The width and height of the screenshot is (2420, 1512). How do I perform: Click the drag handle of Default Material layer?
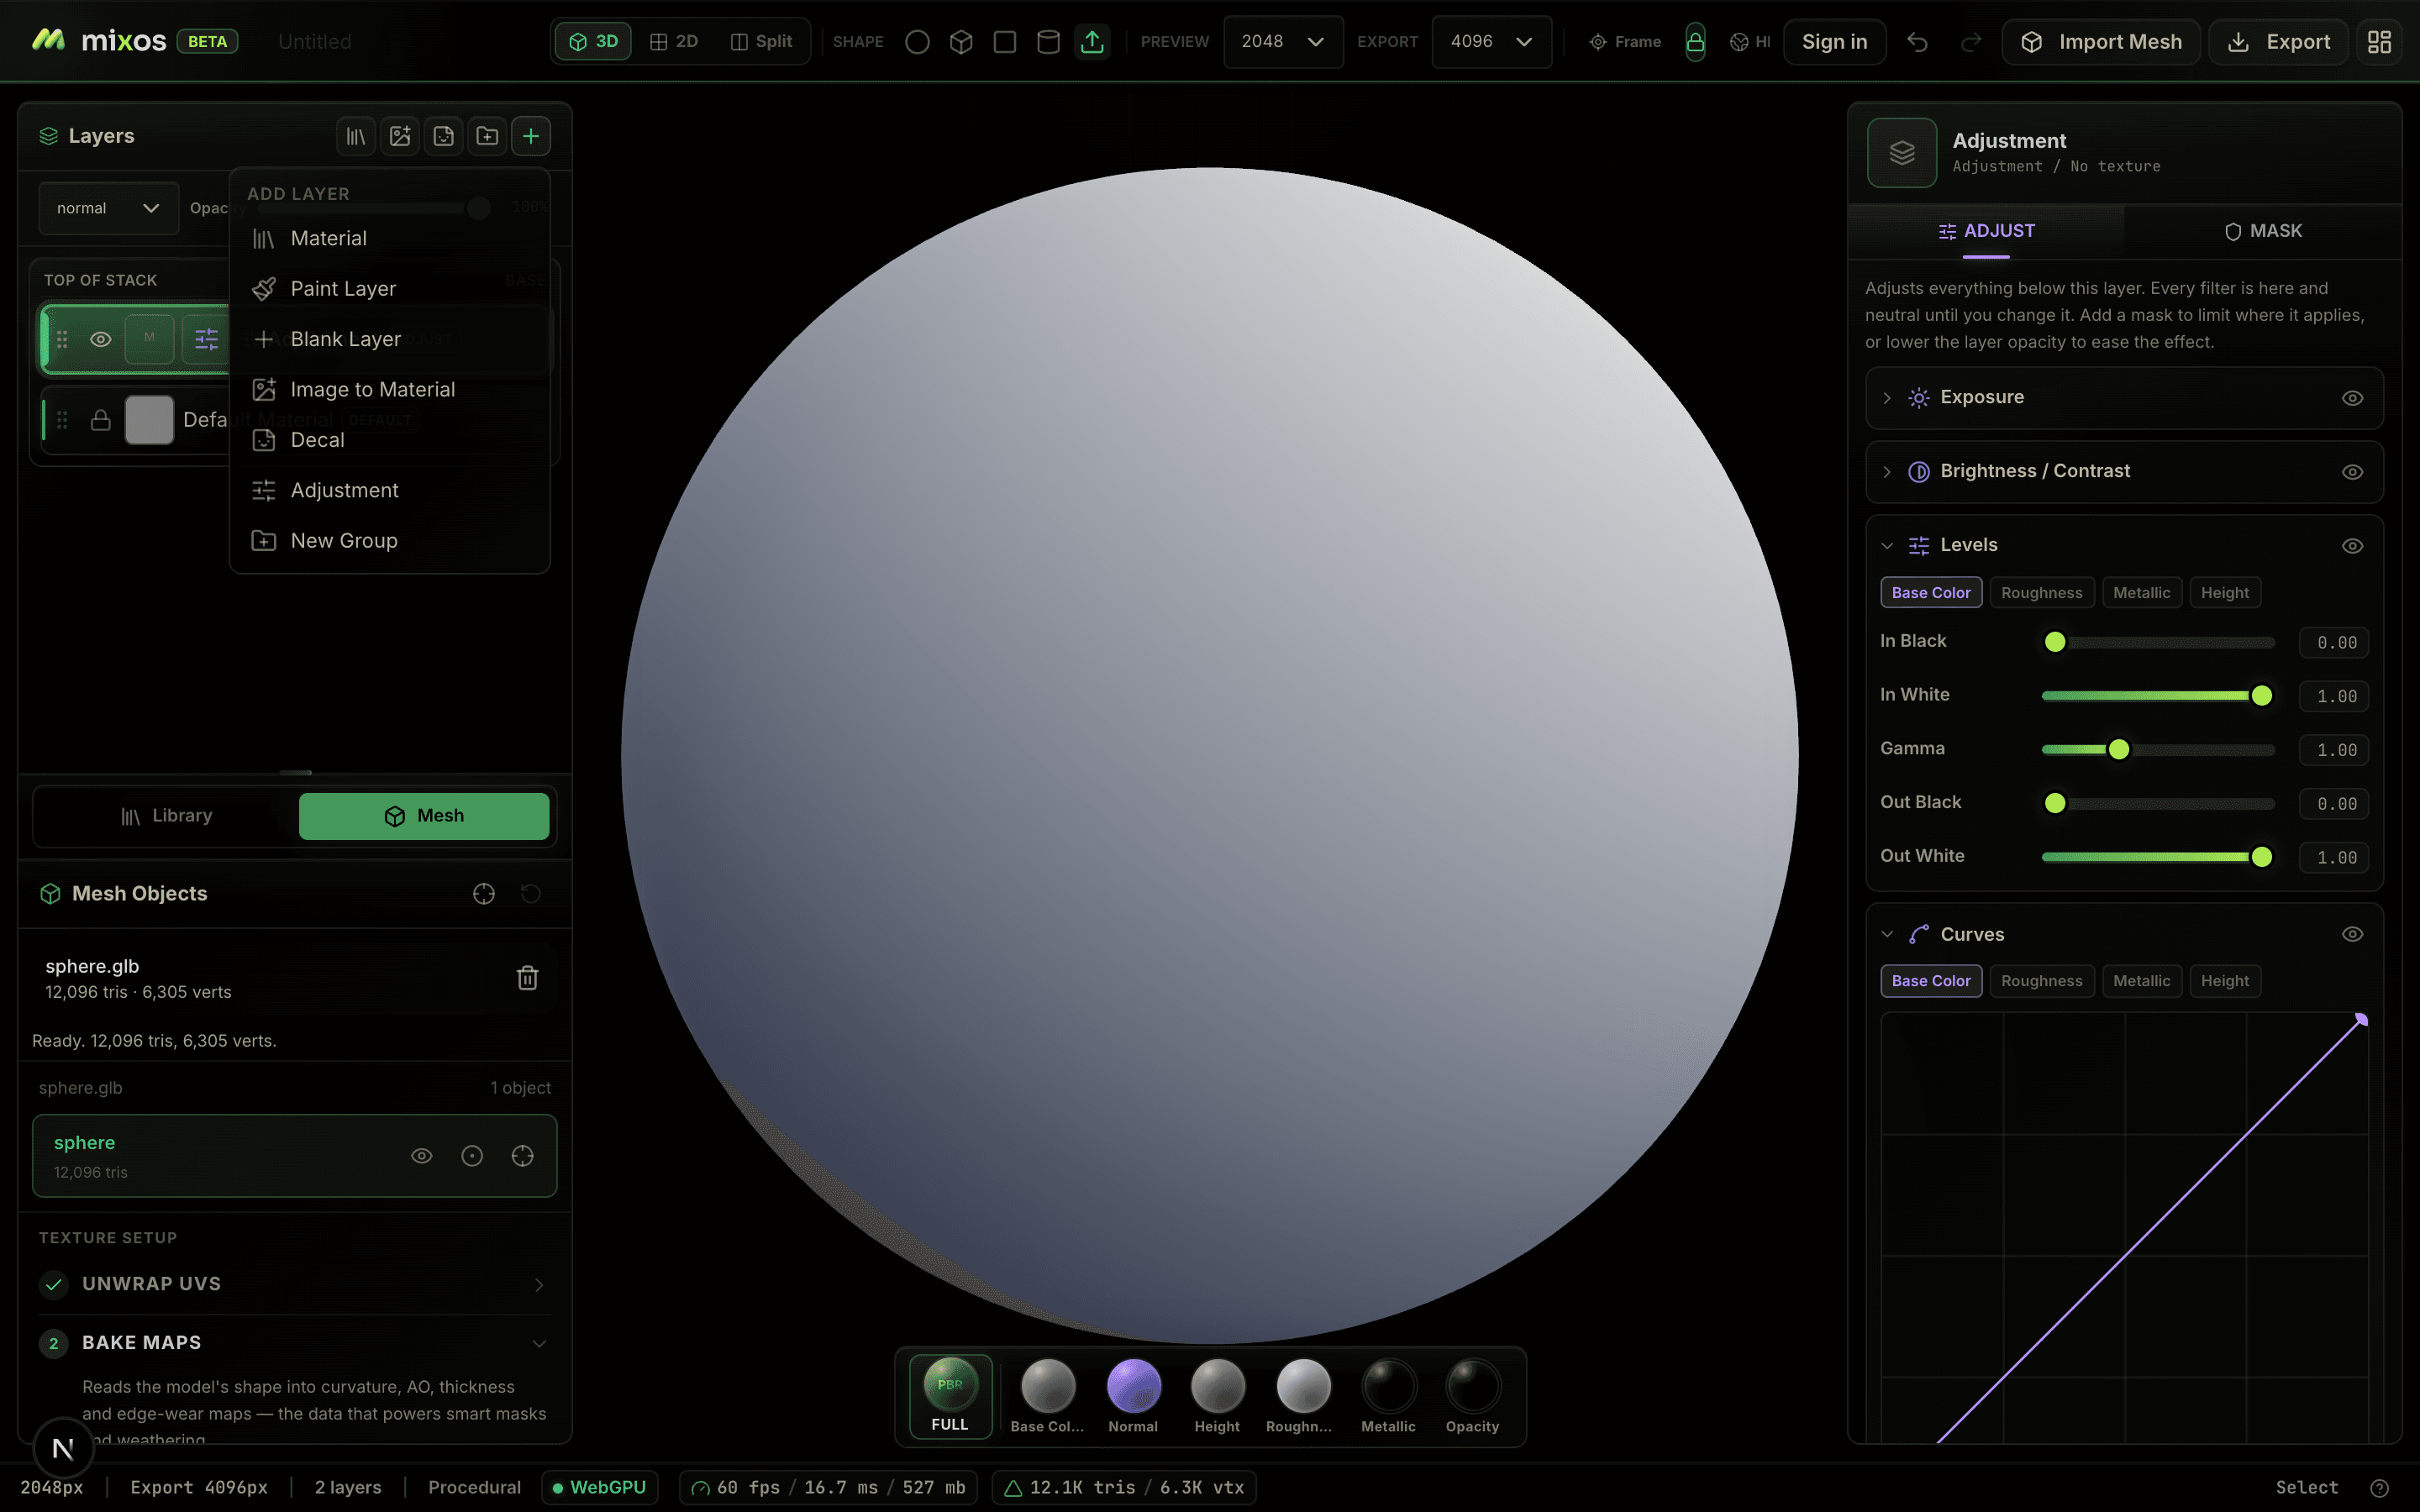click(x=62, y=420)
